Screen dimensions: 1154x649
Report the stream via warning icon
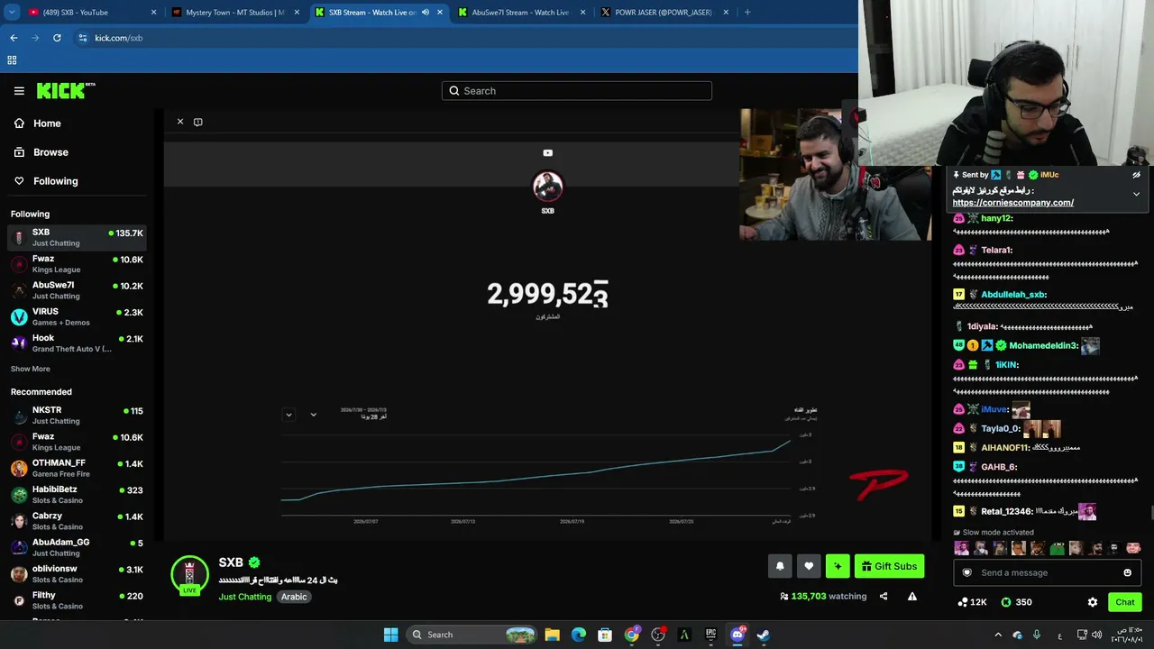[x=912, y=596]
